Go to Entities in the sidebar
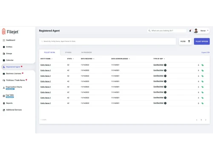 click(8, 47)
